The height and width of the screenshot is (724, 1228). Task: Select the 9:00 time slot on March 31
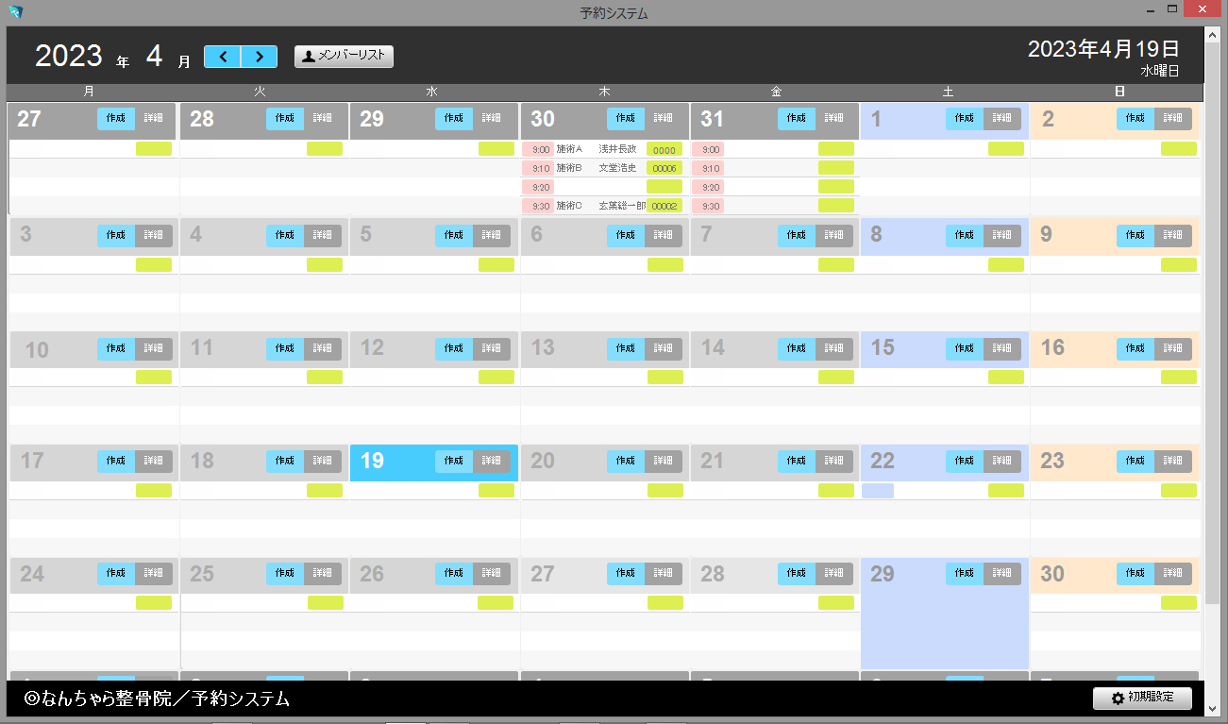pyautogui.click(x=708, y=149)
